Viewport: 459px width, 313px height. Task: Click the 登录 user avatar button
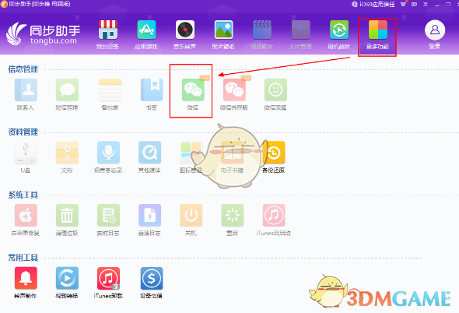coord(435,30)
